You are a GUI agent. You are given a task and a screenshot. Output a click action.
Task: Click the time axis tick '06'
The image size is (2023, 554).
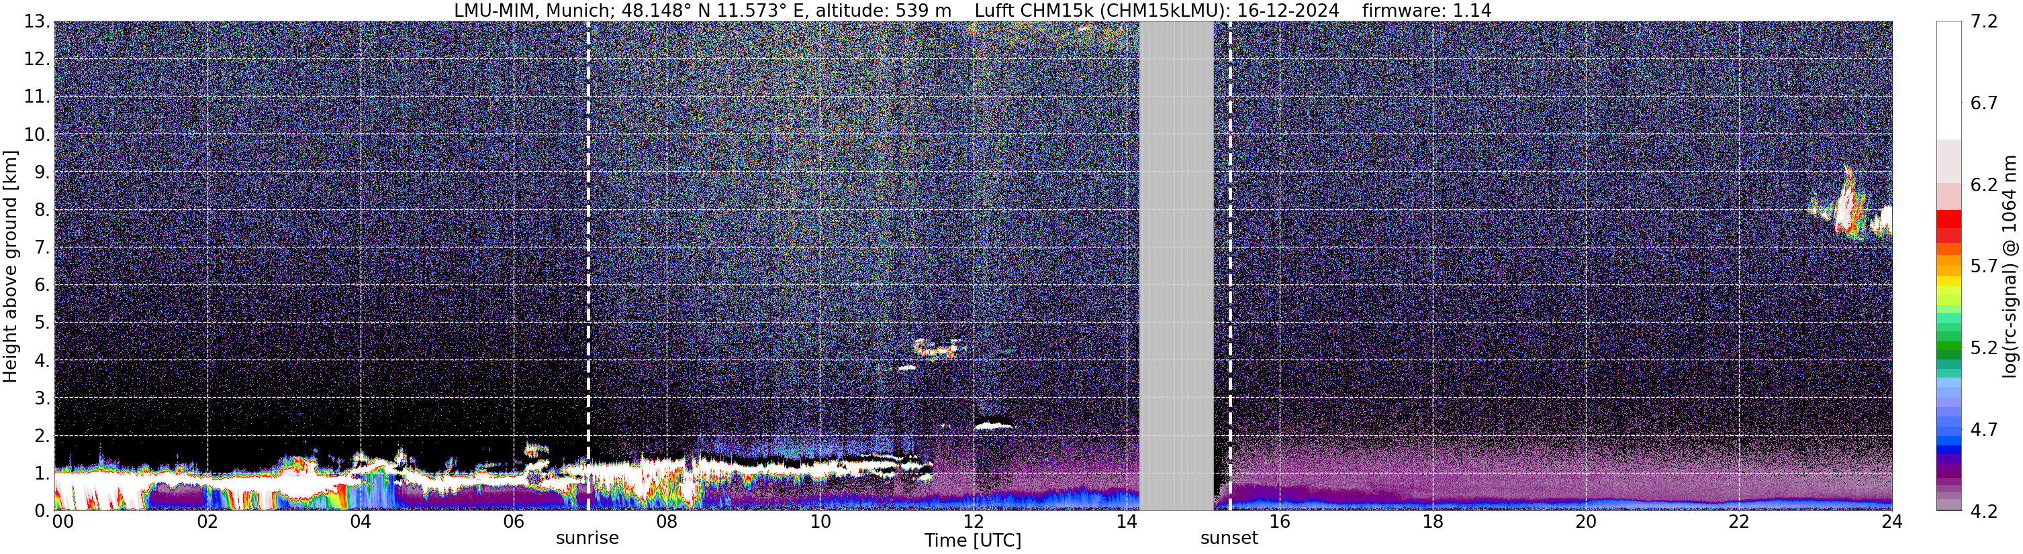[x=513, y=522]
